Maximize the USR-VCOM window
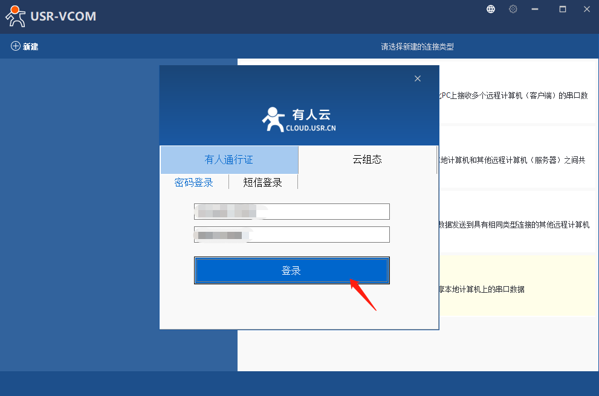The image size is (599, 396). 563,9
